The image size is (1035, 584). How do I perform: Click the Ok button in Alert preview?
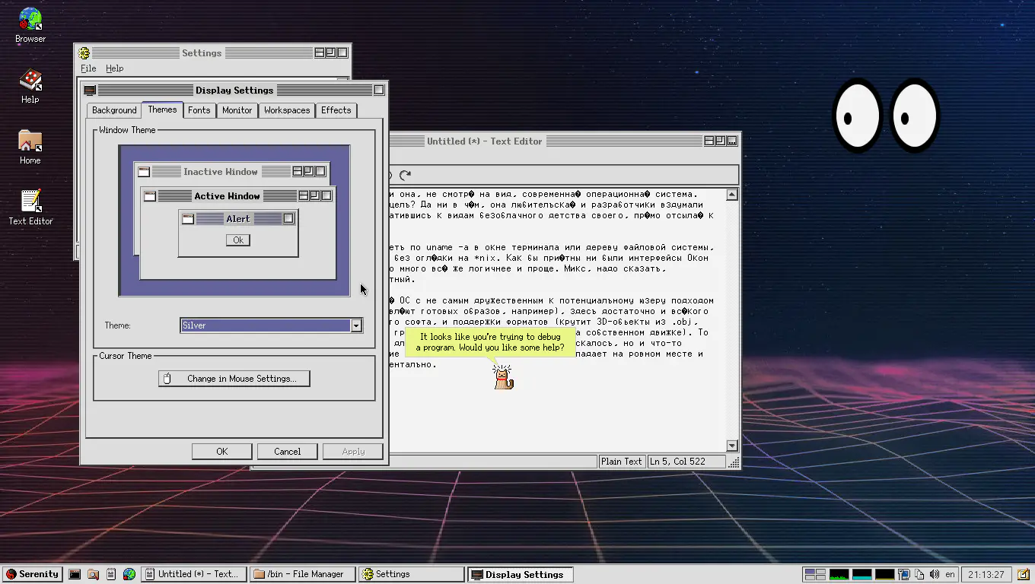tap(238, 240)
